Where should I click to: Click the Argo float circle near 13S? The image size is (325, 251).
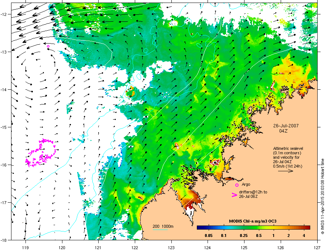coord(48,47)
